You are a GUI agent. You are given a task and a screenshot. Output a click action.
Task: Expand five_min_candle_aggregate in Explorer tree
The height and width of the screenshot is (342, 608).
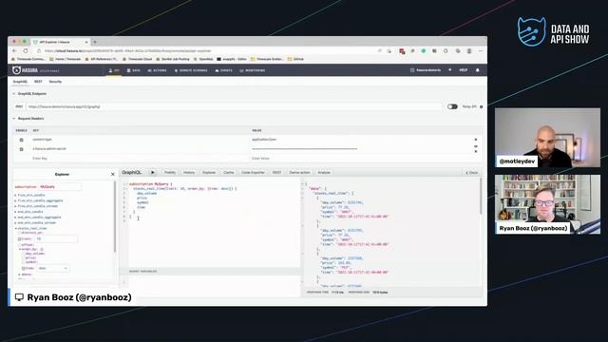coord(15,200)
